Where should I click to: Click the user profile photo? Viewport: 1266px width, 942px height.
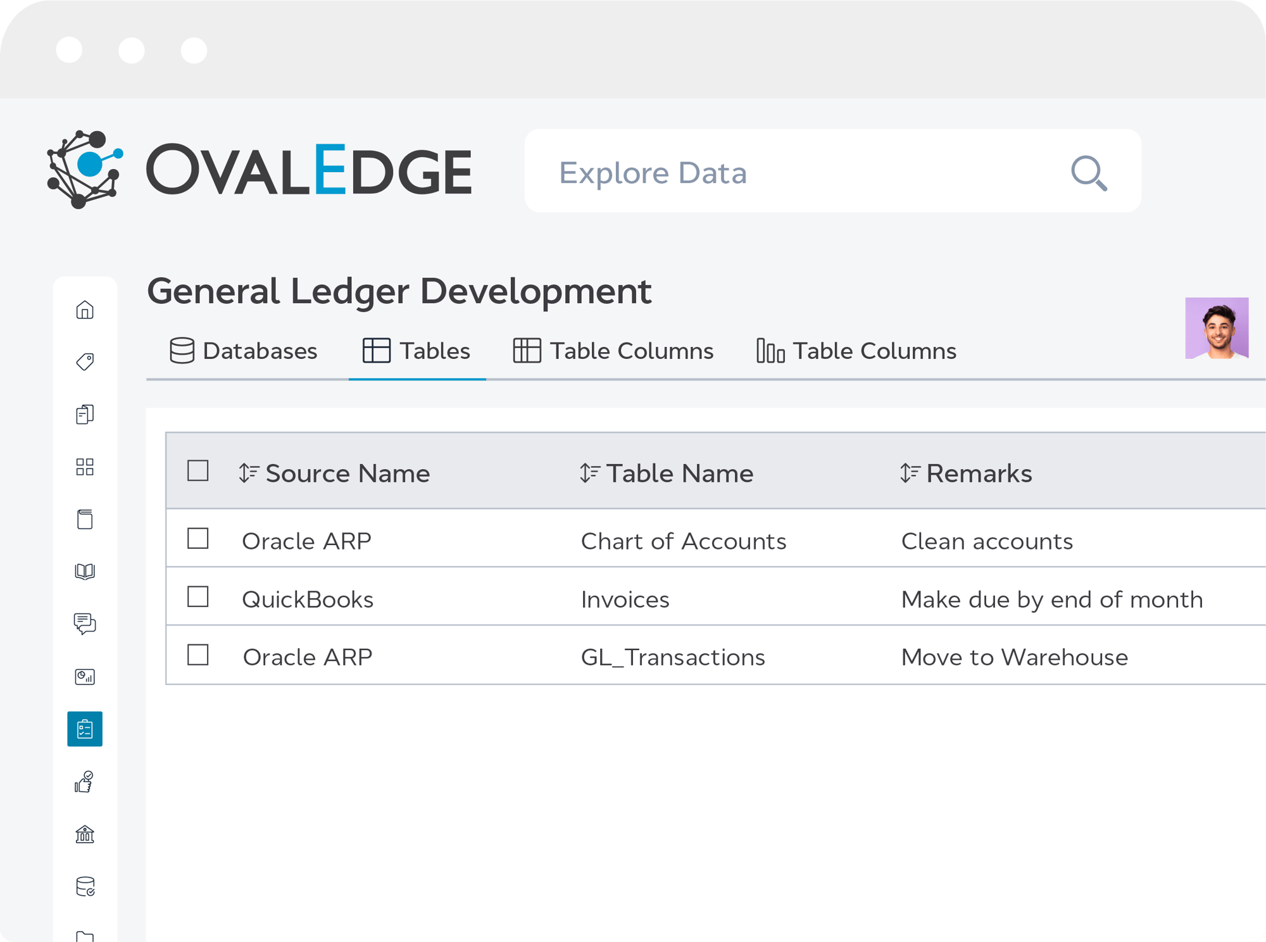coord(1217,328)
